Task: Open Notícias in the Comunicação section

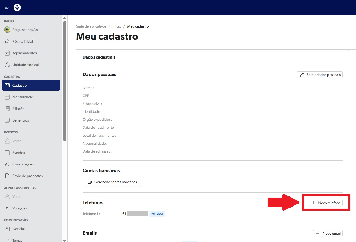Action: click(19, 229)
